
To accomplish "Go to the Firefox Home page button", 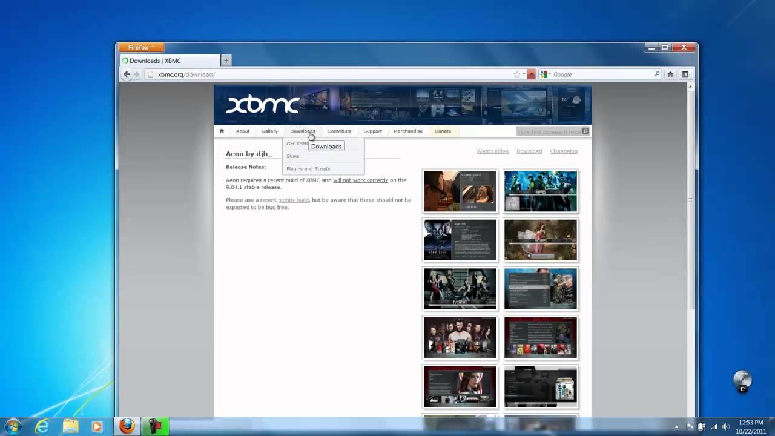I will pos(670,74).
